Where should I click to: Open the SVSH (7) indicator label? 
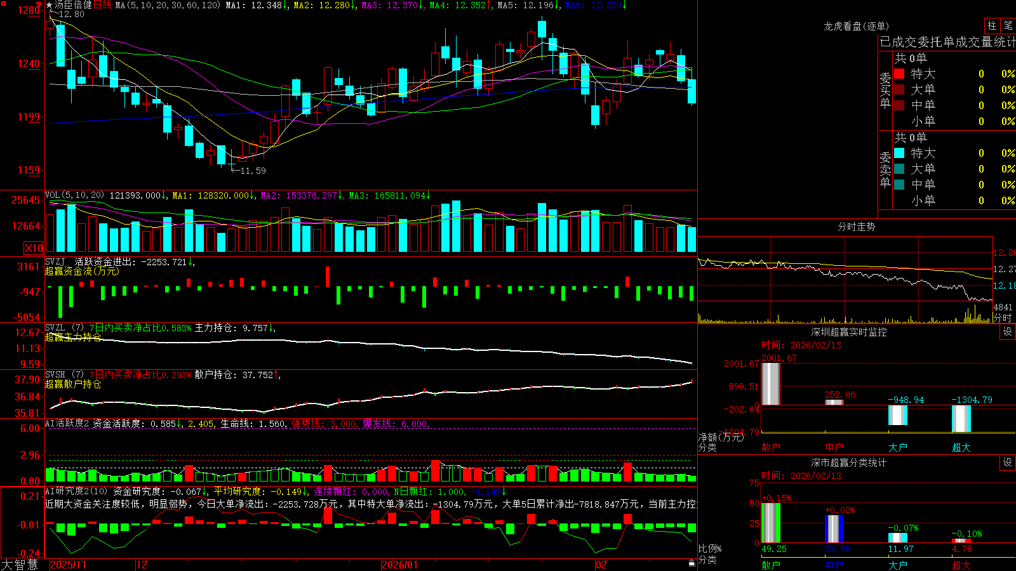coord(64,375)
